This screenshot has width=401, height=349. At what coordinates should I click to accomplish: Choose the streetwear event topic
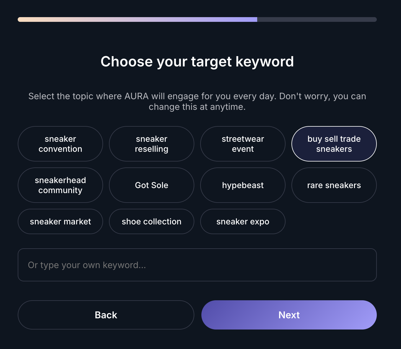click(x=243, y=144)
